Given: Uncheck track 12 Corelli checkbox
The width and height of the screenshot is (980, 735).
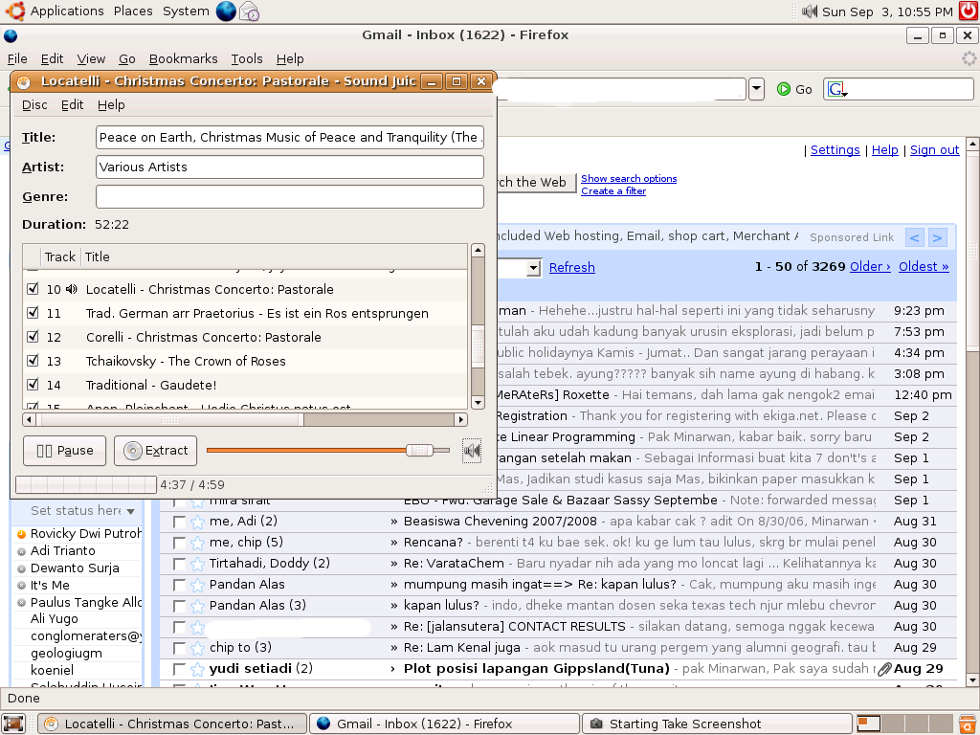Looking at the screenshot, I should point(33,336).
